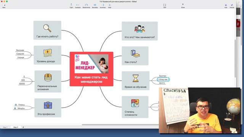Click the New toolbar icon
Screen dimensions: 244x137
4,6
